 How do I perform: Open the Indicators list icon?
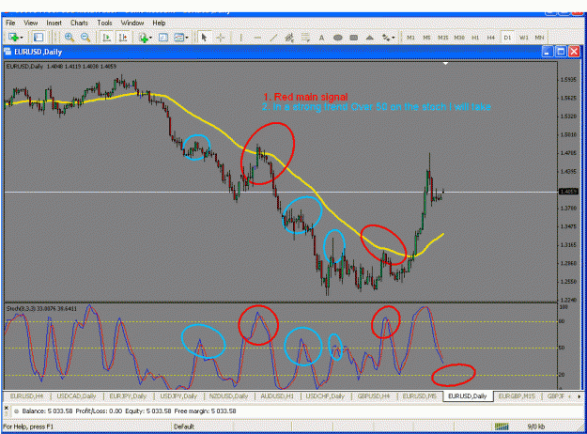pos(143,38)
